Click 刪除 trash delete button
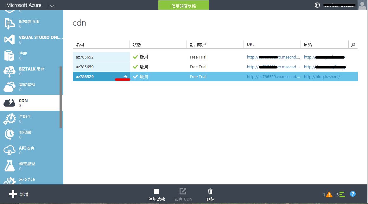Viewport: 368px width, 204px height. point(210,195)
